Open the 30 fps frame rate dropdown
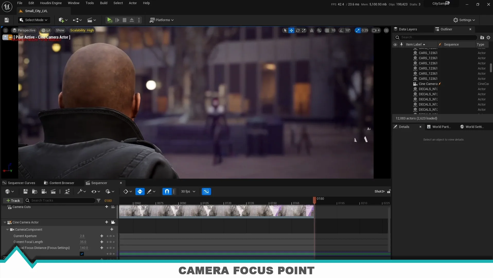Viewport: 493px width, 278px height. (188, 192)
